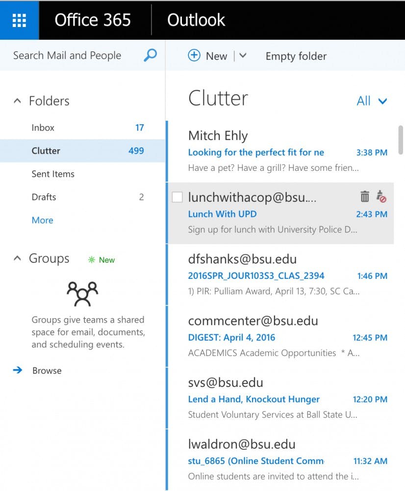Select the checkbox on the lunchwithacop email
The image size is (405, 491).
tap(178, 196)
